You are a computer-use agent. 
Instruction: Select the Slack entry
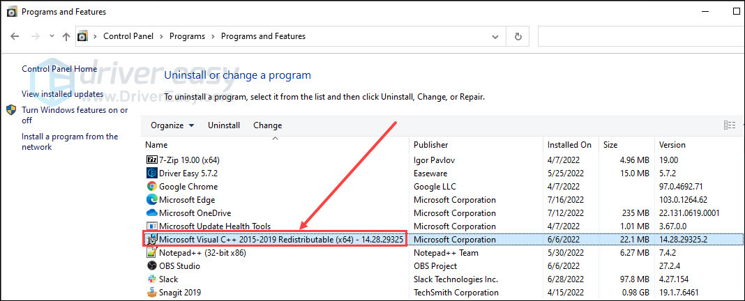tap(169, 279)
